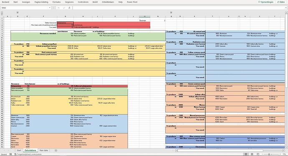The image size is (288, 156).
Task: Switch to Page Layout view icon
Action: tap(252, 154)
